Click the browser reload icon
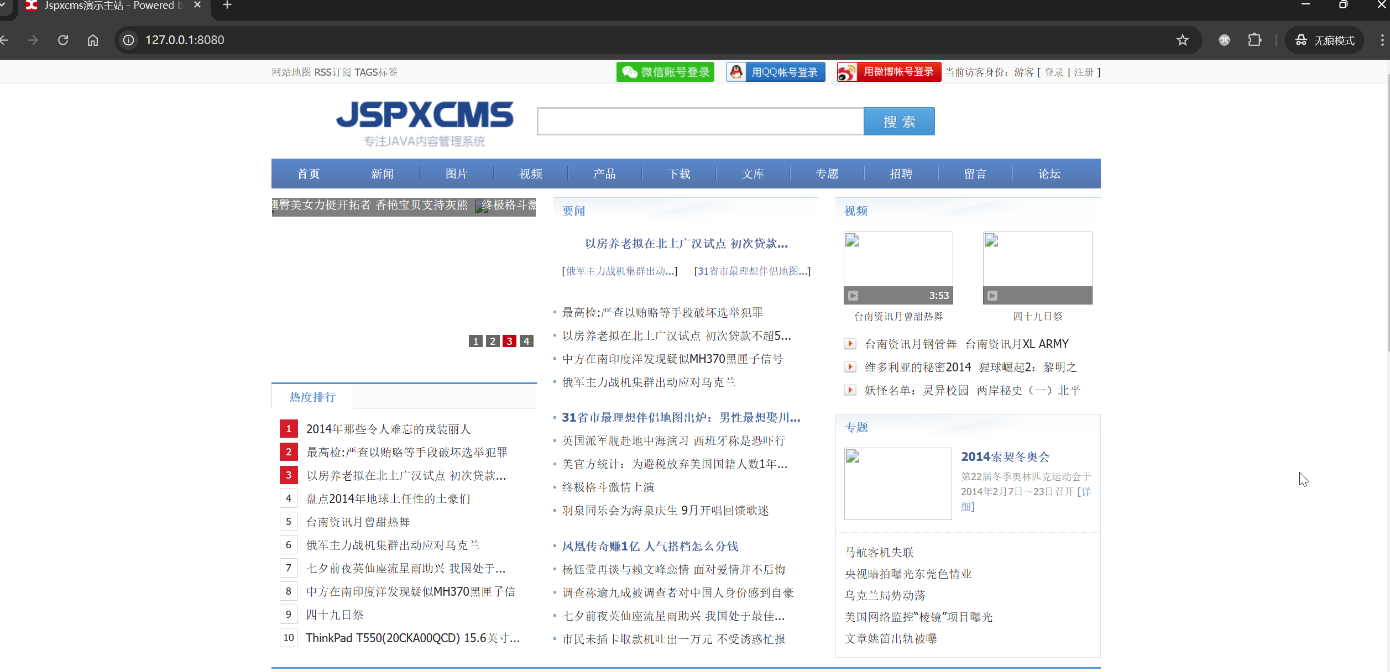 63,40
